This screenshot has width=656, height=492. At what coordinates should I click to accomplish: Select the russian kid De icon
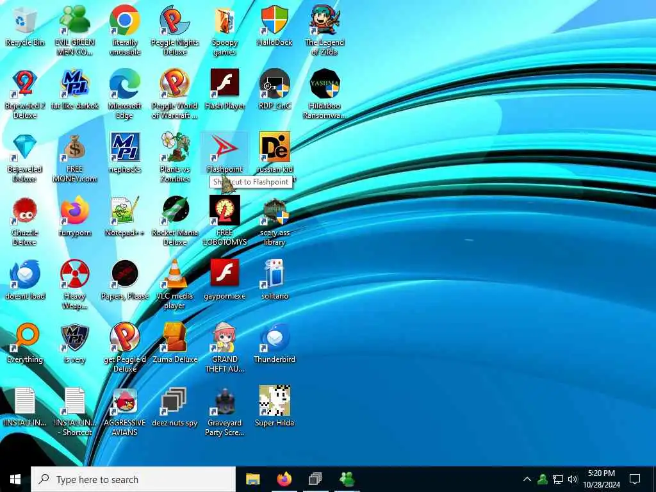[x=274, y=154]
